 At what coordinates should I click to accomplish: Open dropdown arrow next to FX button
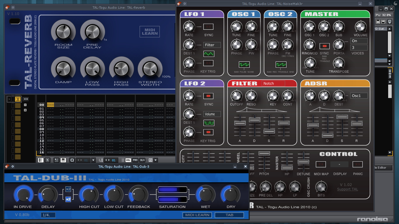click(x=156, y=160)
